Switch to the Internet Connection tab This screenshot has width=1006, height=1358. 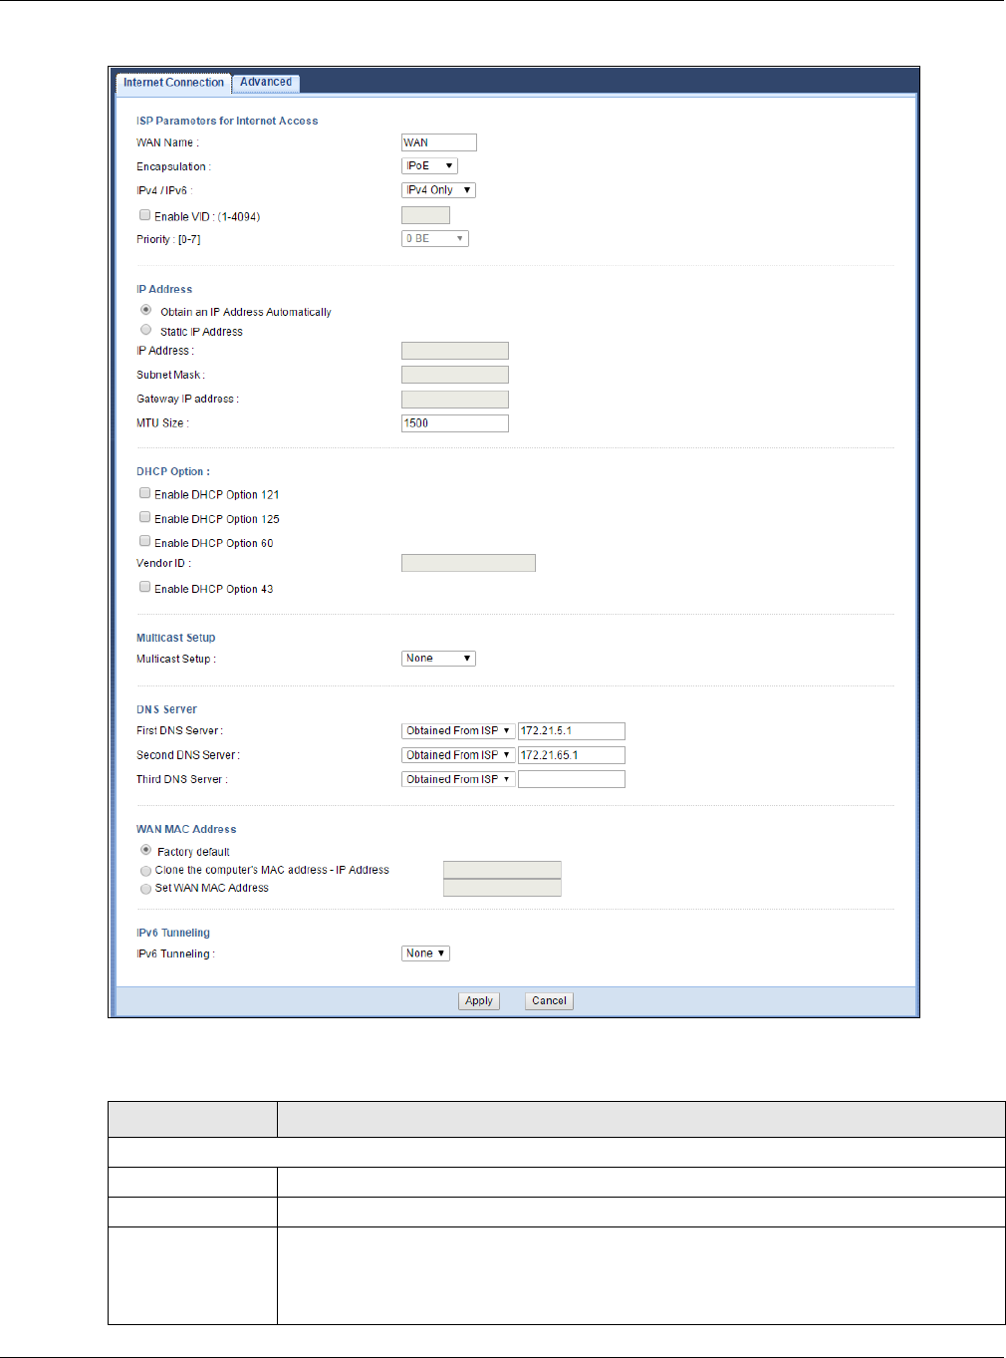173,83
